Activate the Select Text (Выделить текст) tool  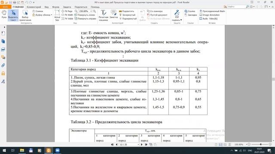click(x=13, y=15)
